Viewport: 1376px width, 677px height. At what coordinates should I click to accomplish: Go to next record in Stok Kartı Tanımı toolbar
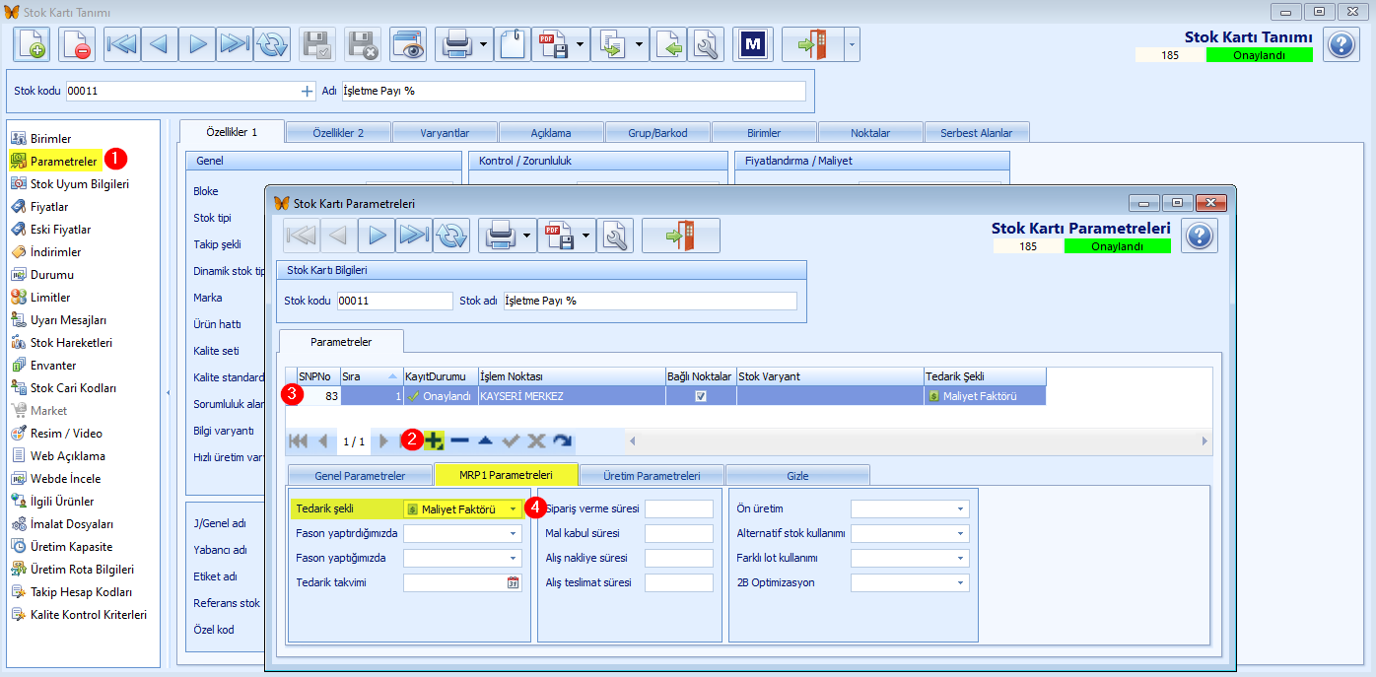[197, 44]
